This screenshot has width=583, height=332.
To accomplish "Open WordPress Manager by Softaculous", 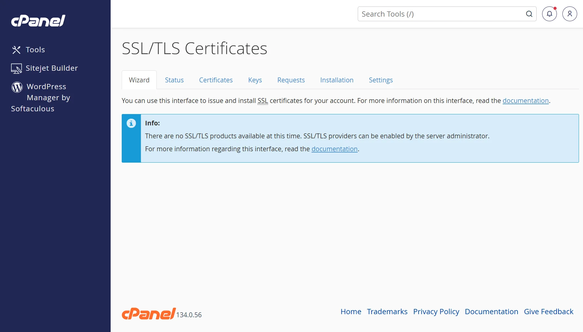I will click(x=41, y=97).
